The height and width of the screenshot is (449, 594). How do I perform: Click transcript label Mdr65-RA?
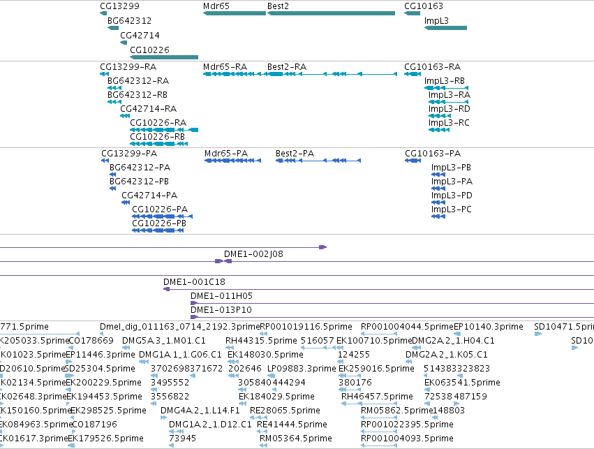[x=225, y=67]
